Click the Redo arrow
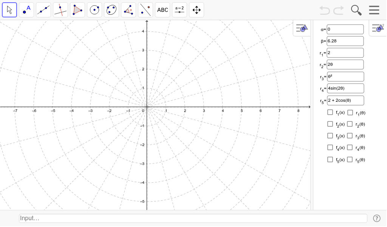Screen dimensions: 387x227 339,10
